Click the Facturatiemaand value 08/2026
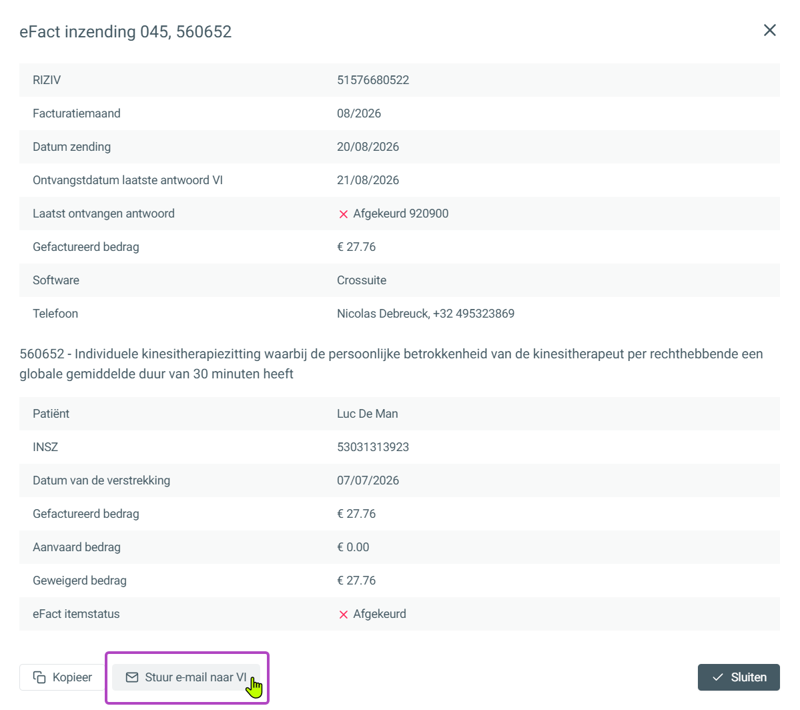 tap(359, 113)
